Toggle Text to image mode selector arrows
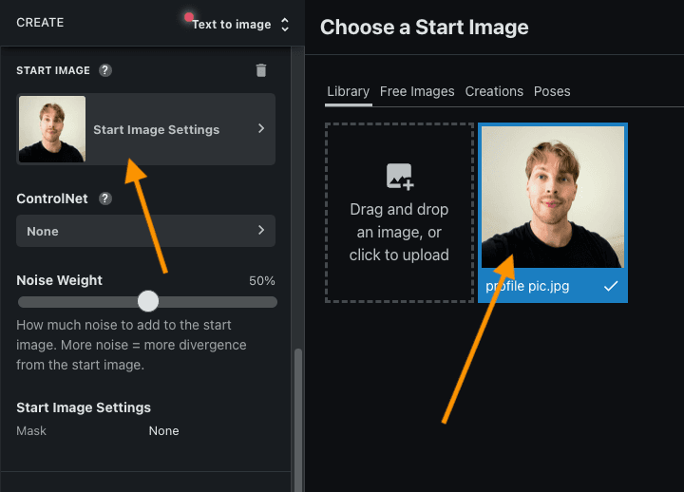684x492 pixels. (285, 25)
